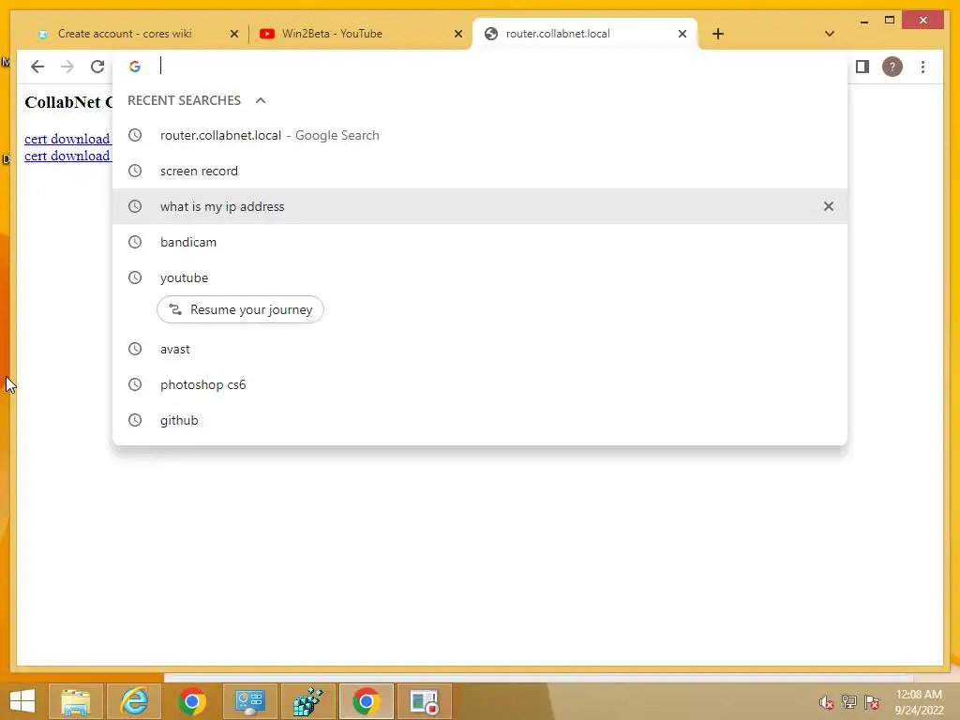This screenshot has height=720, width=960.
Task: Click the muted volume tray icon
Action: click(826, 702)
